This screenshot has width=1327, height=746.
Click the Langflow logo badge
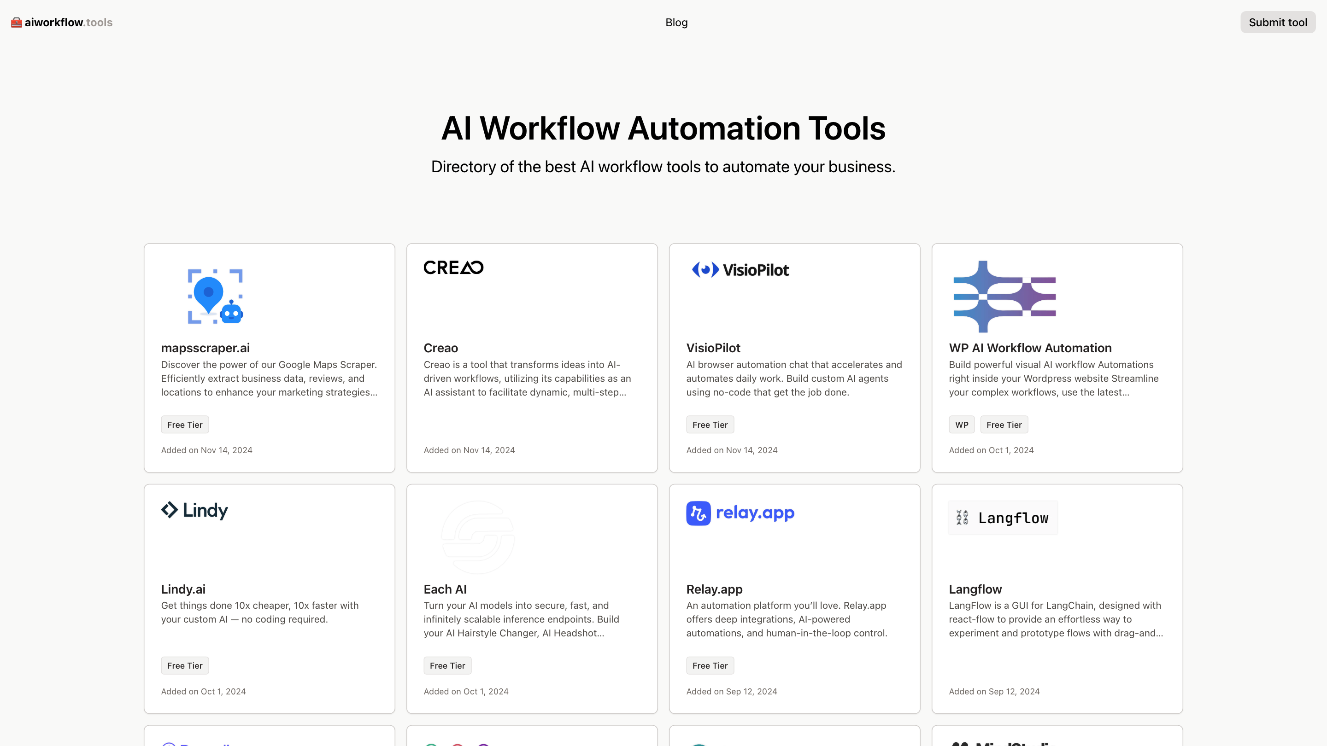tap(1003, 518)
